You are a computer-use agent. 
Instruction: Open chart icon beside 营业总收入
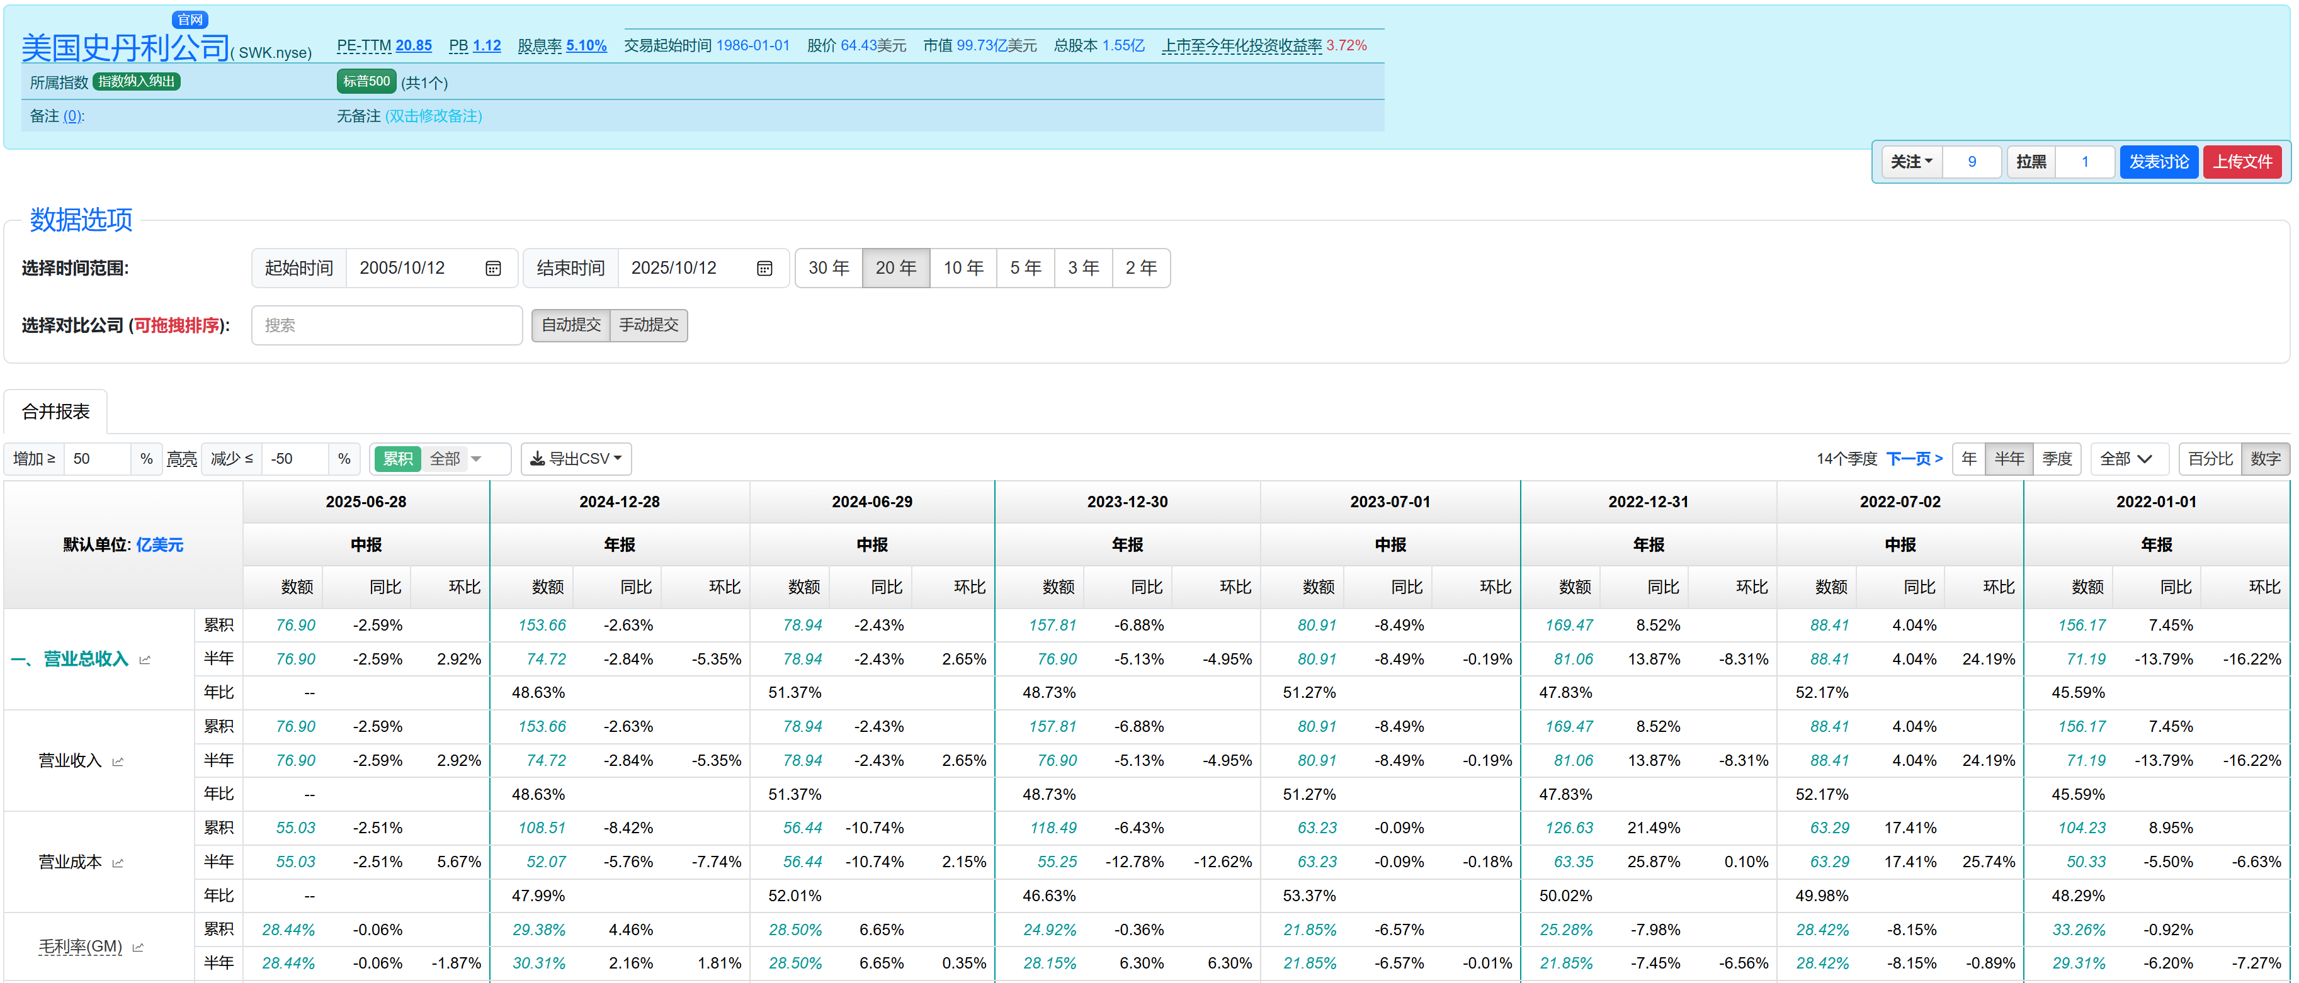tap(145, 660)
